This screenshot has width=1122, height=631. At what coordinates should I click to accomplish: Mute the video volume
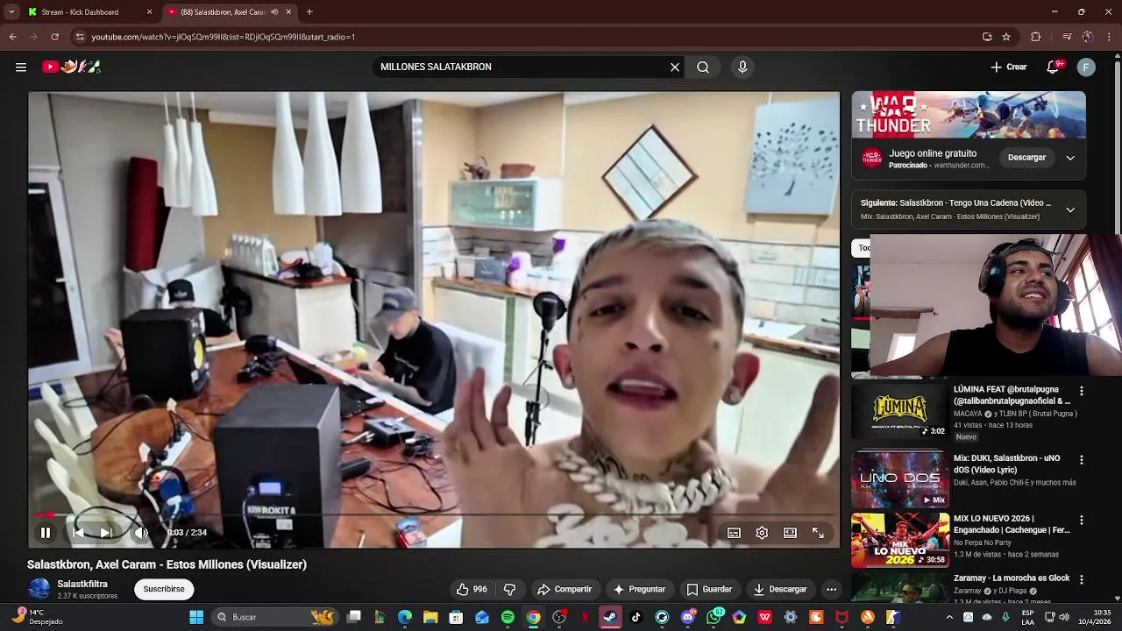point(141,532)
